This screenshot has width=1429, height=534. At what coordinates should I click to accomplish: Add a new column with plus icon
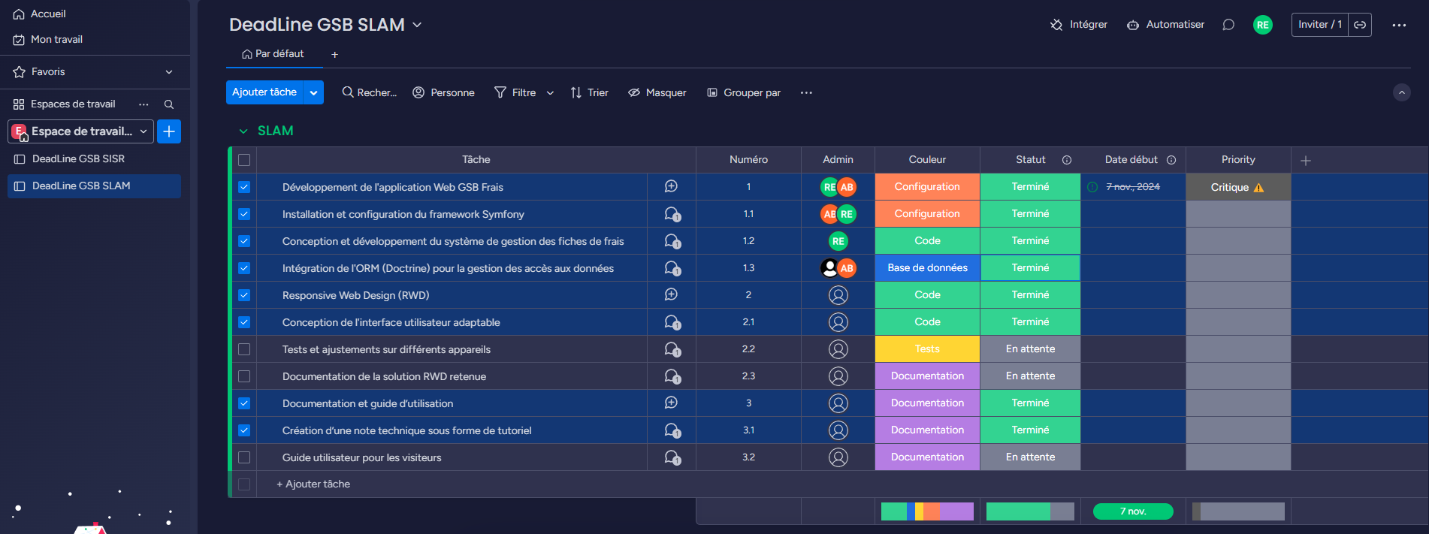pos(1306,161)
